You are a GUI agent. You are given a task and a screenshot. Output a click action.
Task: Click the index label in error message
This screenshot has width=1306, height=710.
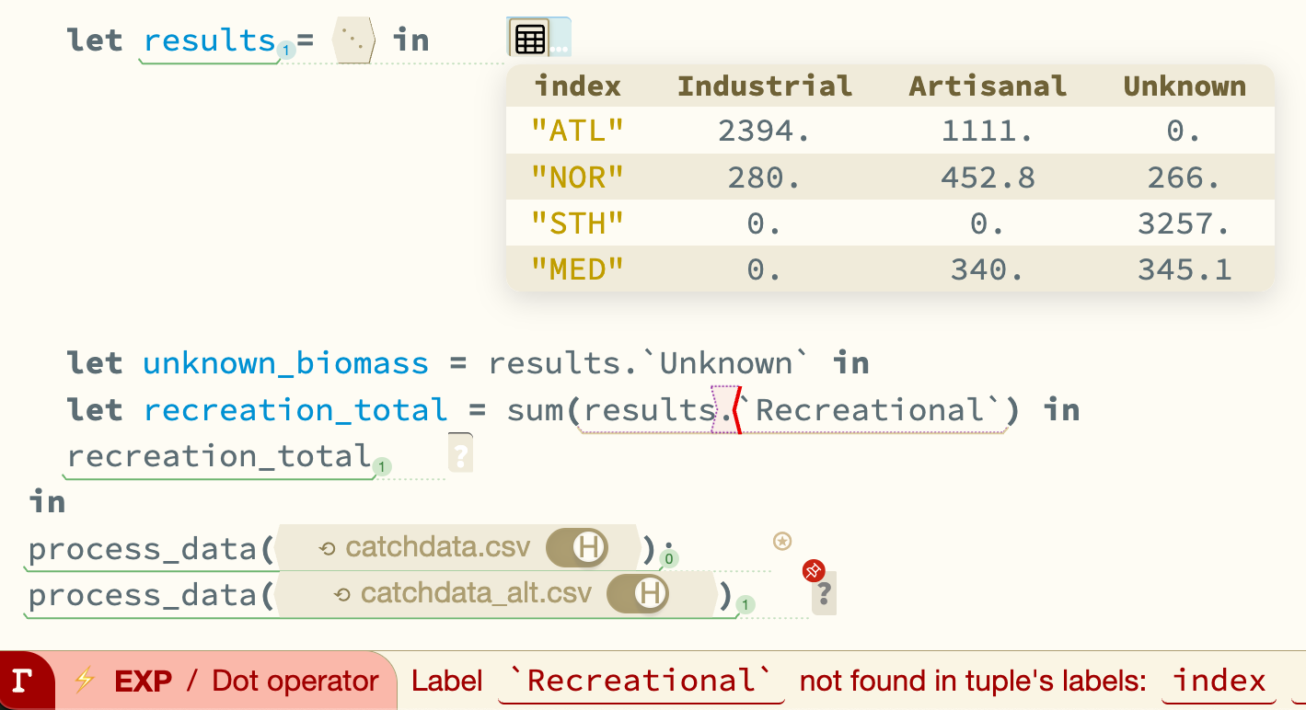click(x=1219, y=681)
